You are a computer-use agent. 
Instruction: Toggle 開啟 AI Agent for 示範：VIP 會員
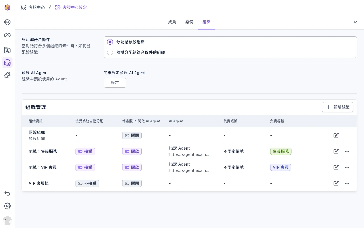(x=132, y=167)
